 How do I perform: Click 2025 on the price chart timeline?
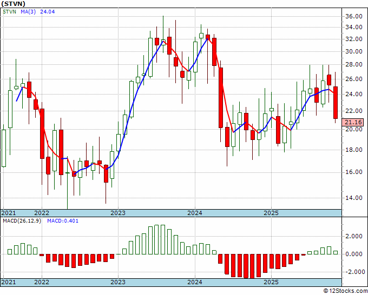[271, 213]
